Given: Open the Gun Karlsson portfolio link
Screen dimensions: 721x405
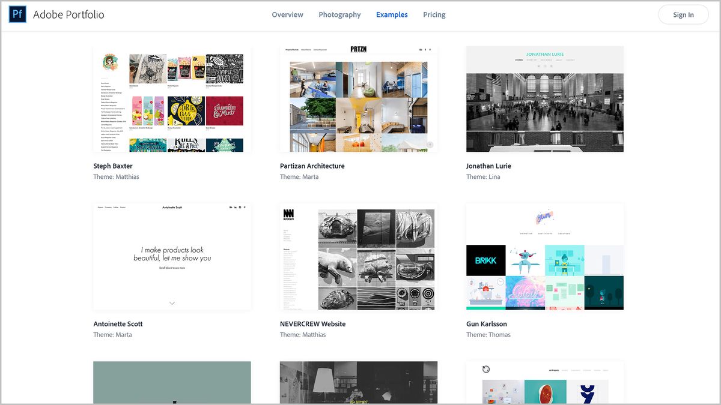Looking at the screenshot, I should [486, 323].
